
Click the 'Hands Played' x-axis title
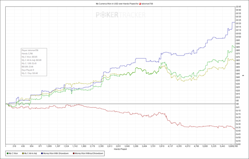(x=120, y=149)
